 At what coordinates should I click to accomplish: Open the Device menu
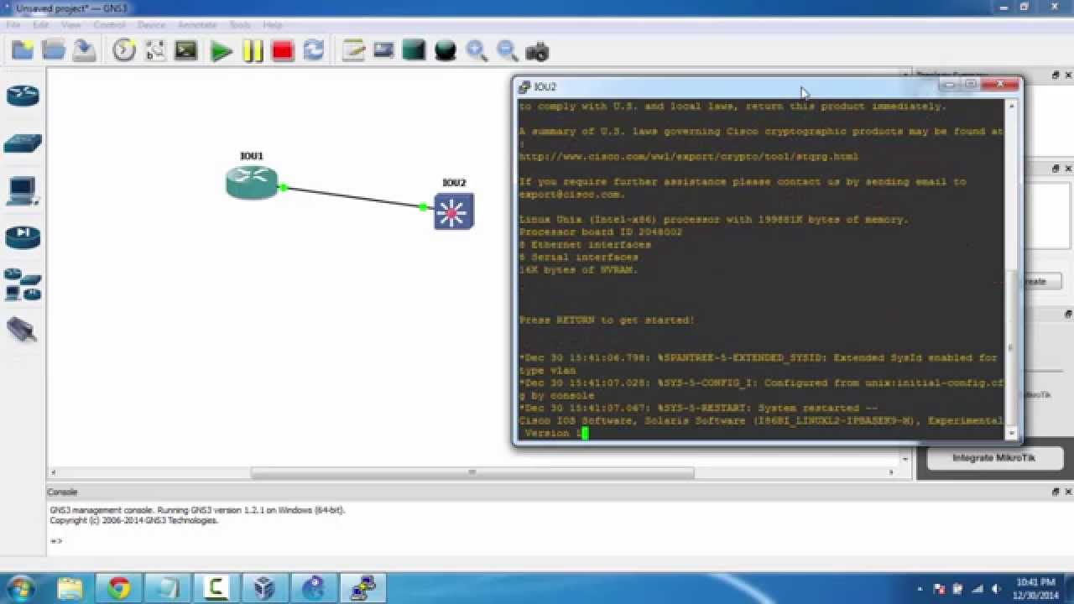click(x=152, y=25)
